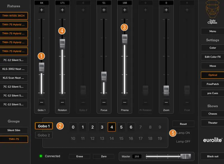Viewport: 224px width, 164px height.
Task: Select the Gobo 2 wheel toggle
Action: click(44, 135)
